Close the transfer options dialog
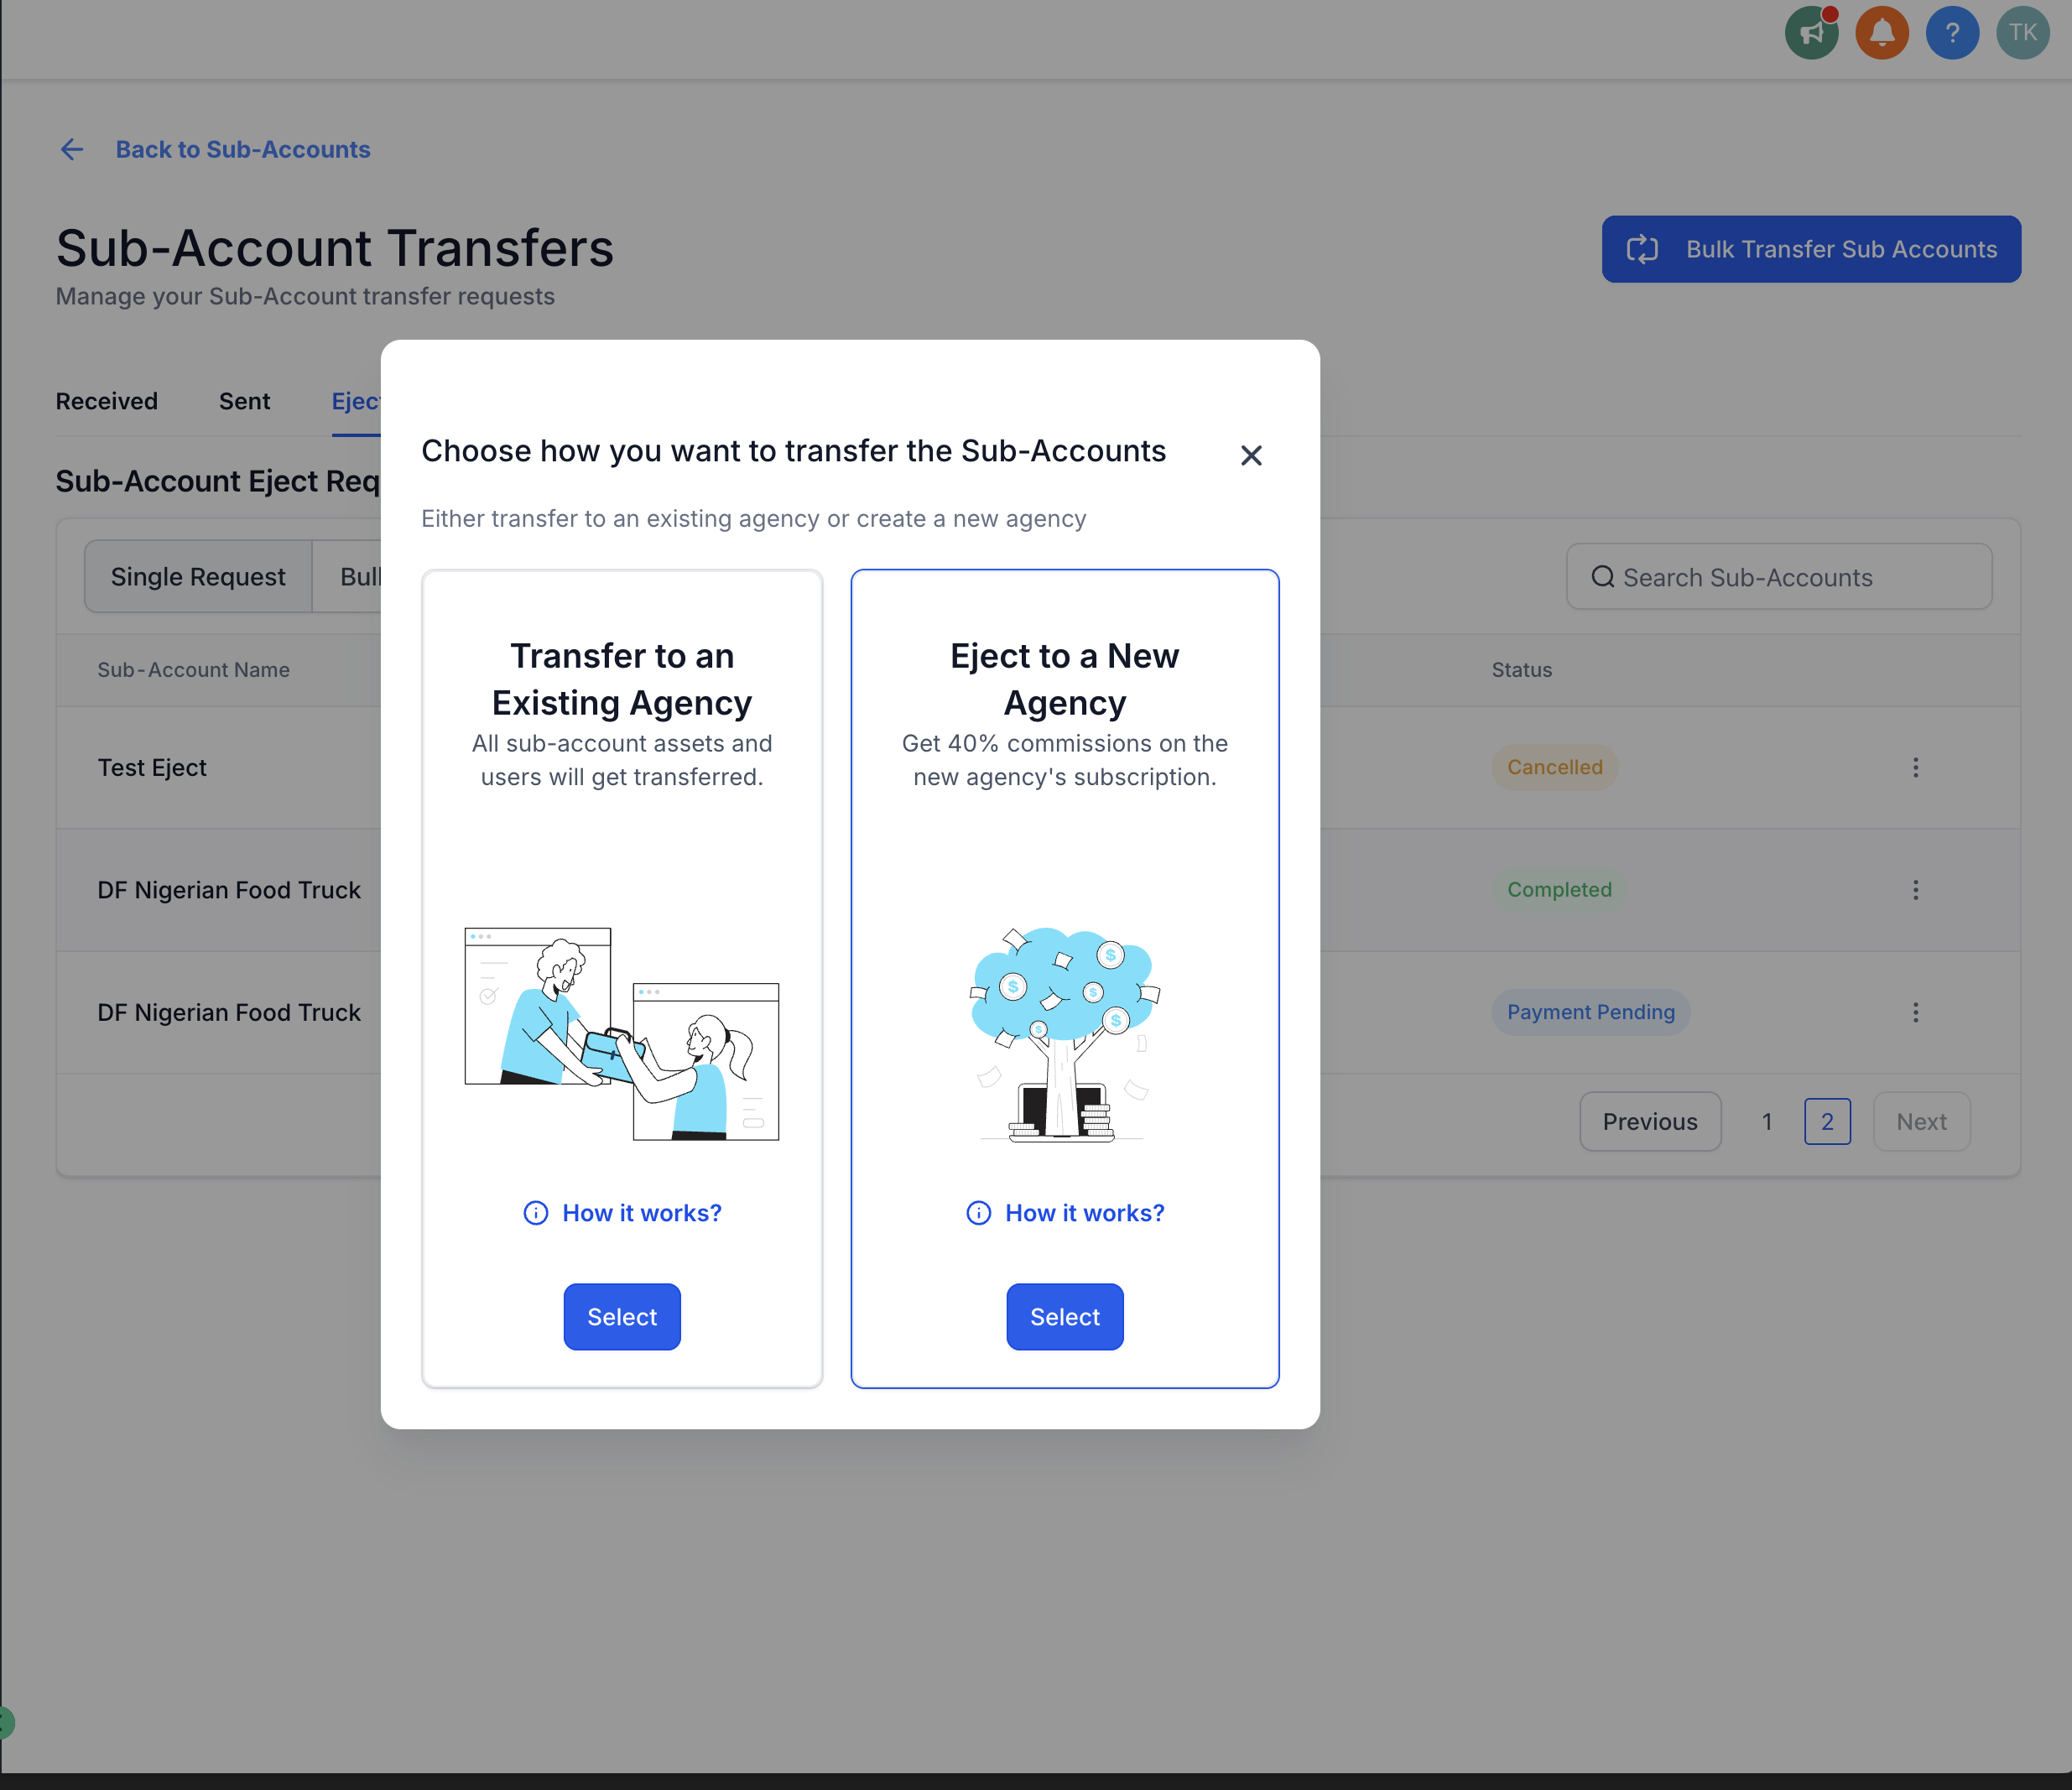The height and width of the screenshot is (1790, 2072). (x=1250, y=456)
